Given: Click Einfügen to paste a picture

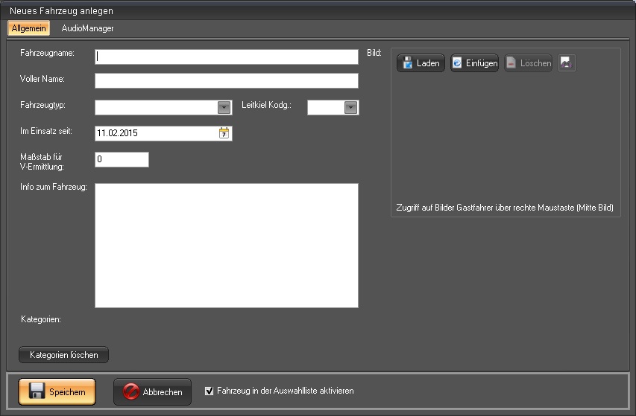Looking at the screenshot, I should [474, 63].
